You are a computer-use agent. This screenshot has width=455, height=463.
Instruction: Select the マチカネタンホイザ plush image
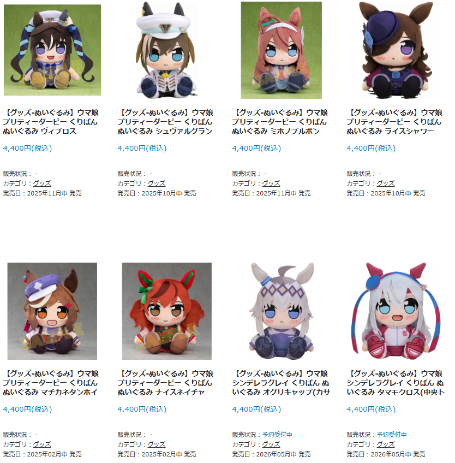coord(52,311)
